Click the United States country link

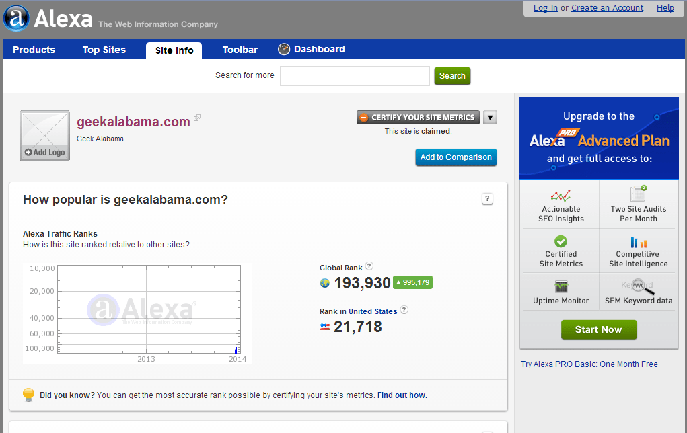373,311
